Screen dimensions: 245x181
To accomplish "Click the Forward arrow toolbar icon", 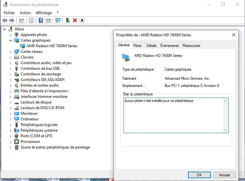I will tap(12, 20).
